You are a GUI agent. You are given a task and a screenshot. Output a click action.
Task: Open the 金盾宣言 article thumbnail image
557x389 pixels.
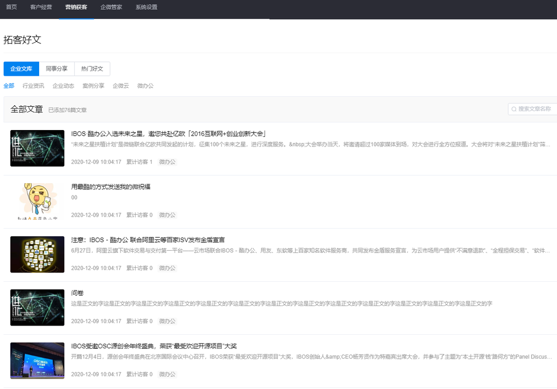click(37, 254)
